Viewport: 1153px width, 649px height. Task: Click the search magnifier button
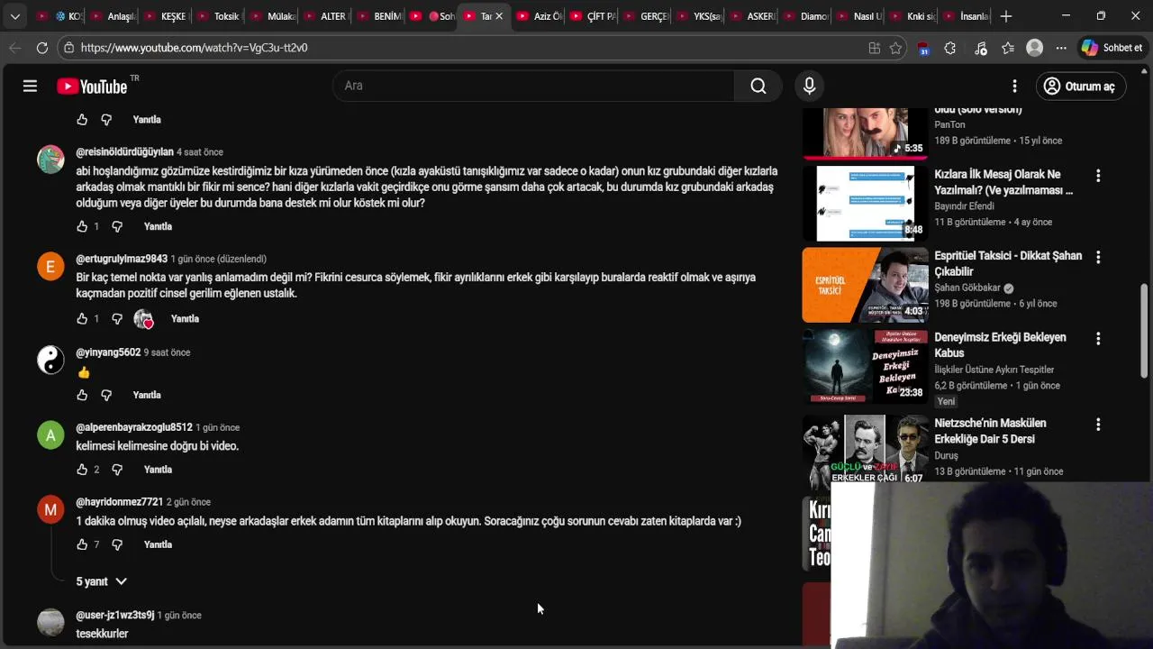point(758,86)
